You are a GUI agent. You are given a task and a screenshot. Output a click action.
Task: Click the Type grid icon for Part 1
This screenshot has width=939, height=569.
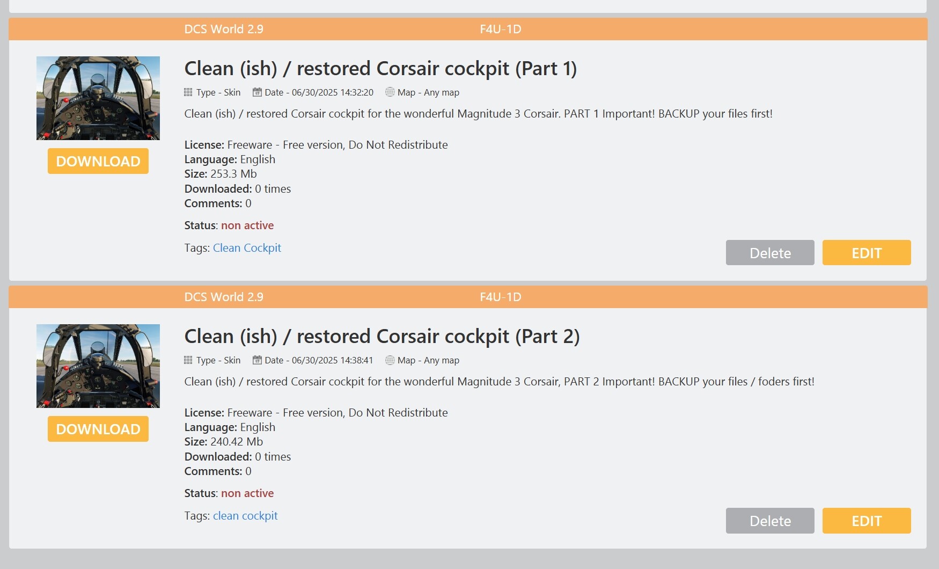tap(188, 92)
